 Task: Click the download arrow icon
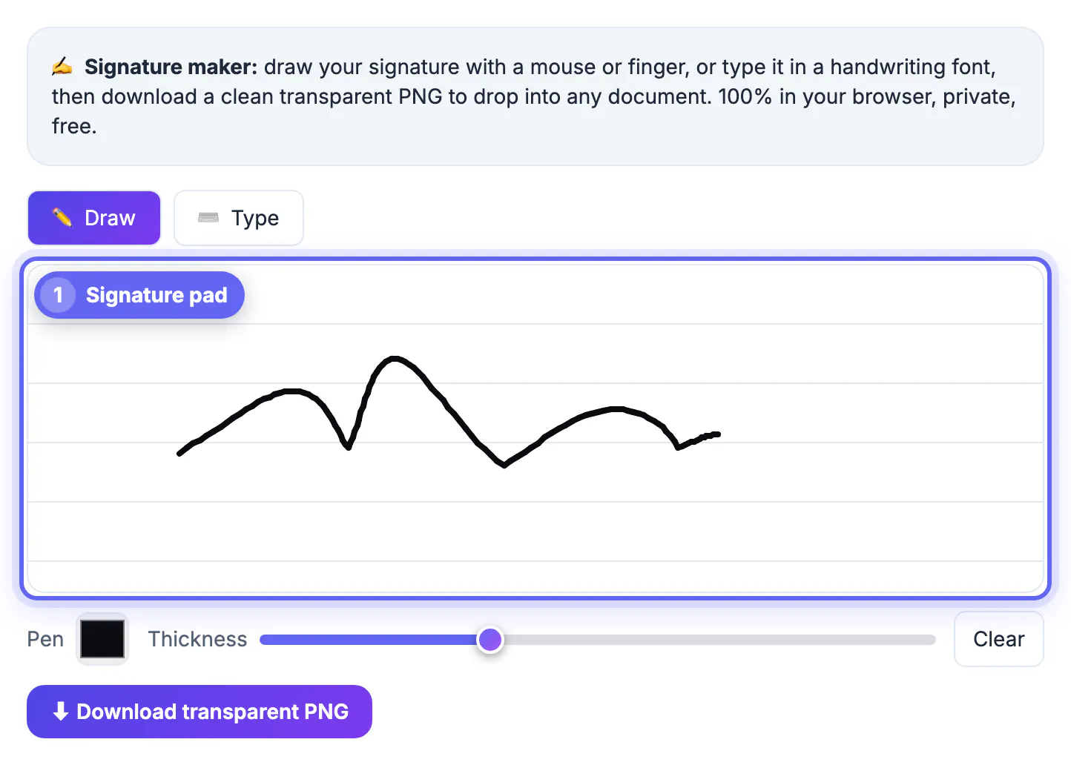point(61,711)
